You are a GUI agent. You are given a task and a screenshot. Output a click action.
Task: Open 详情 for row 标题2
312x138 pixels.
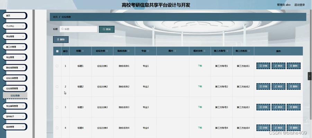[263, 86]
